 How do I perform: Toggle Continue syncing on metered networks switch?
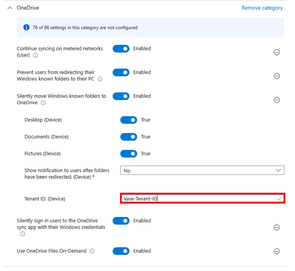121,49
